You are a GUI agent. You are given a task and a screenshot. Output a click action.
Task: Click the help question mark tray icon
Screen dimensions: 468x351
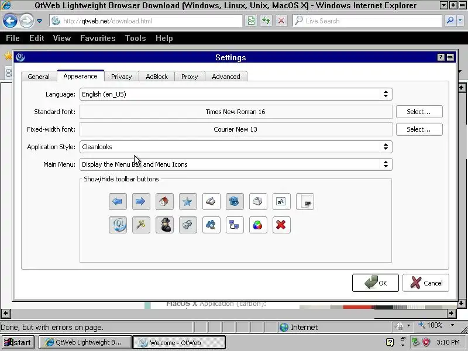(390, 342)
